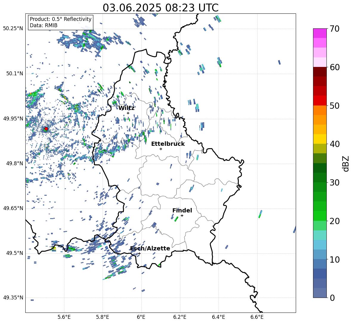Click the 6°E longitude label
Screen dimensions: 353x323
pyautogui.click(x=141, y=317)
